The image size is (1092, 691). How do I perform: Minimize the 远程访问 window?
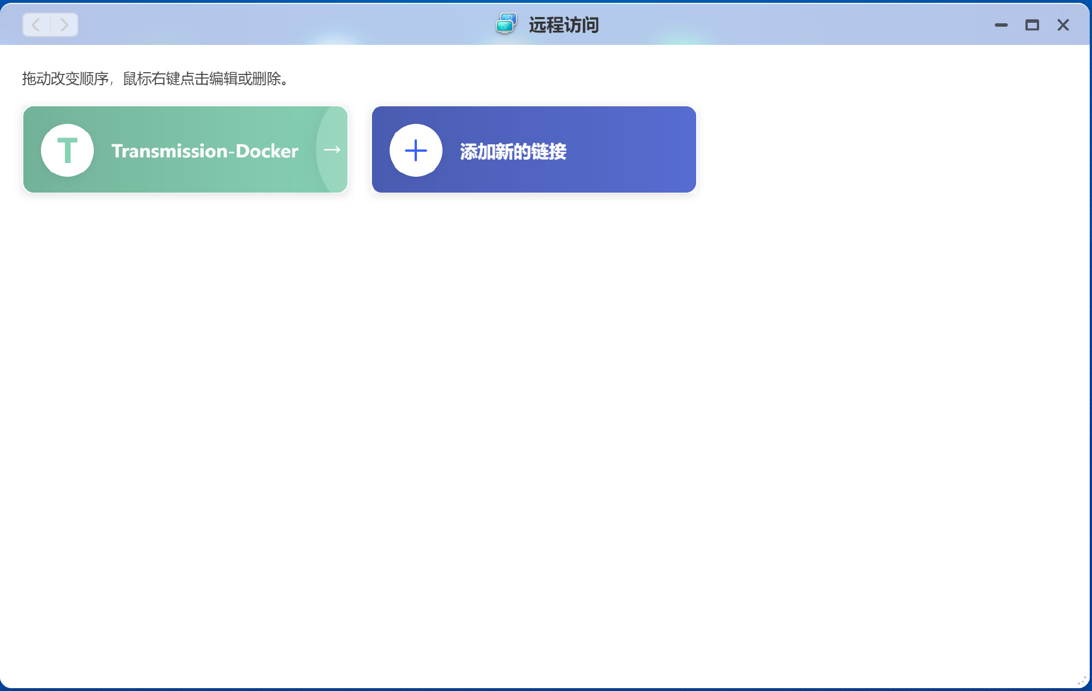[1001, 25]
